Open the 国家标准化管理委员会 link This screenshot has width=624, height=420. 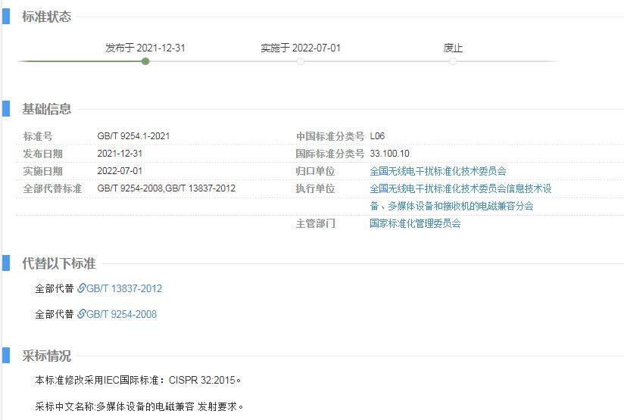415,223
